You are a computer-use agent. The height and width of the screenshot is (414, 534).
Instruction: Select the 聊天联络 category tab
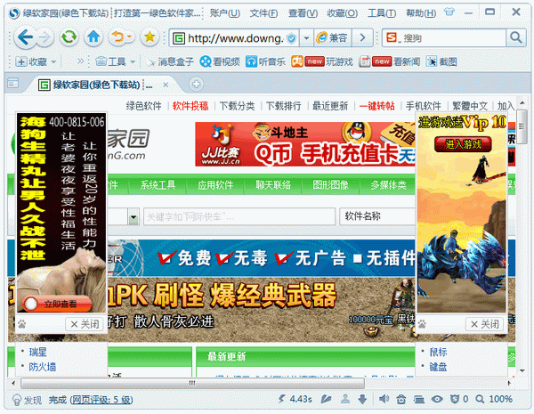pyautogui.click(x=273, y=185)
